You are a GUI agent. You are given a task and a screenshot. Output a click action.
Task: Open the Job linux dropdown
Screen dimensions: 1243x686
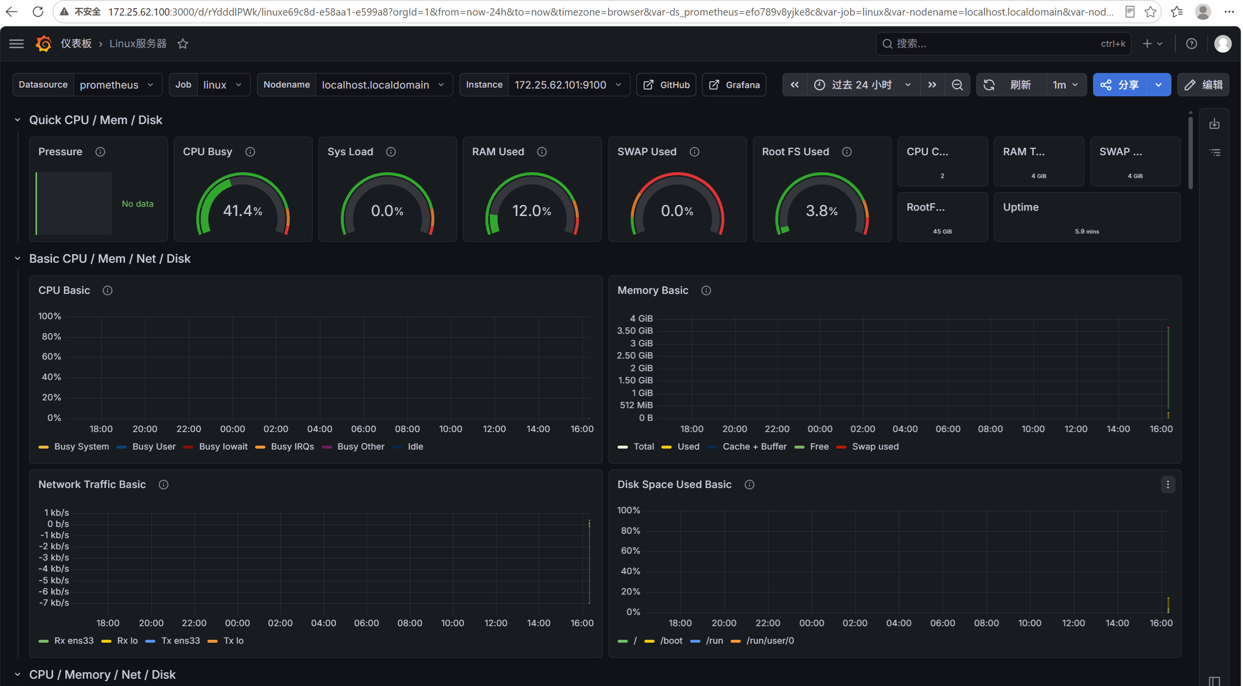click(x=223, y=85)
